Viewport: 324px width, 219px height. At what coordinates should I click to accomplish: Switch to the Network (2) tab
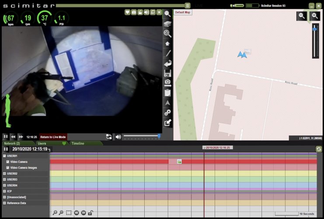click(18, 143)
